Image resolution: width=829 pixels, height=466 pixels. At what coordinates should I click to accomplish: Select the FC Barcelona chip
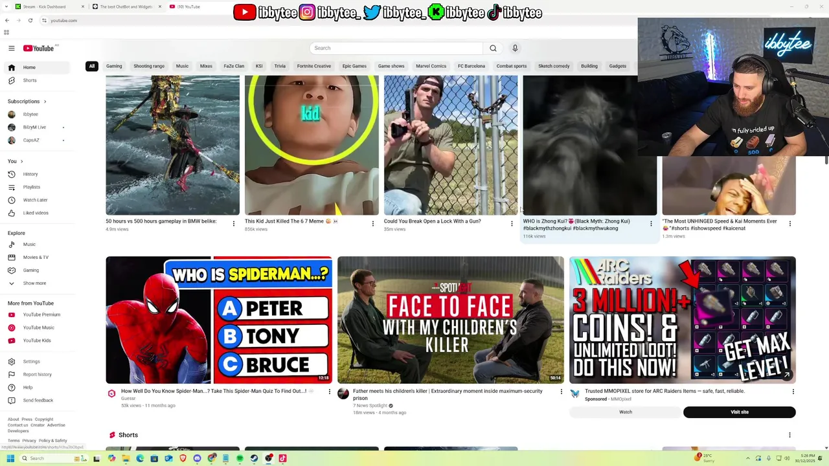pos(471,66)
